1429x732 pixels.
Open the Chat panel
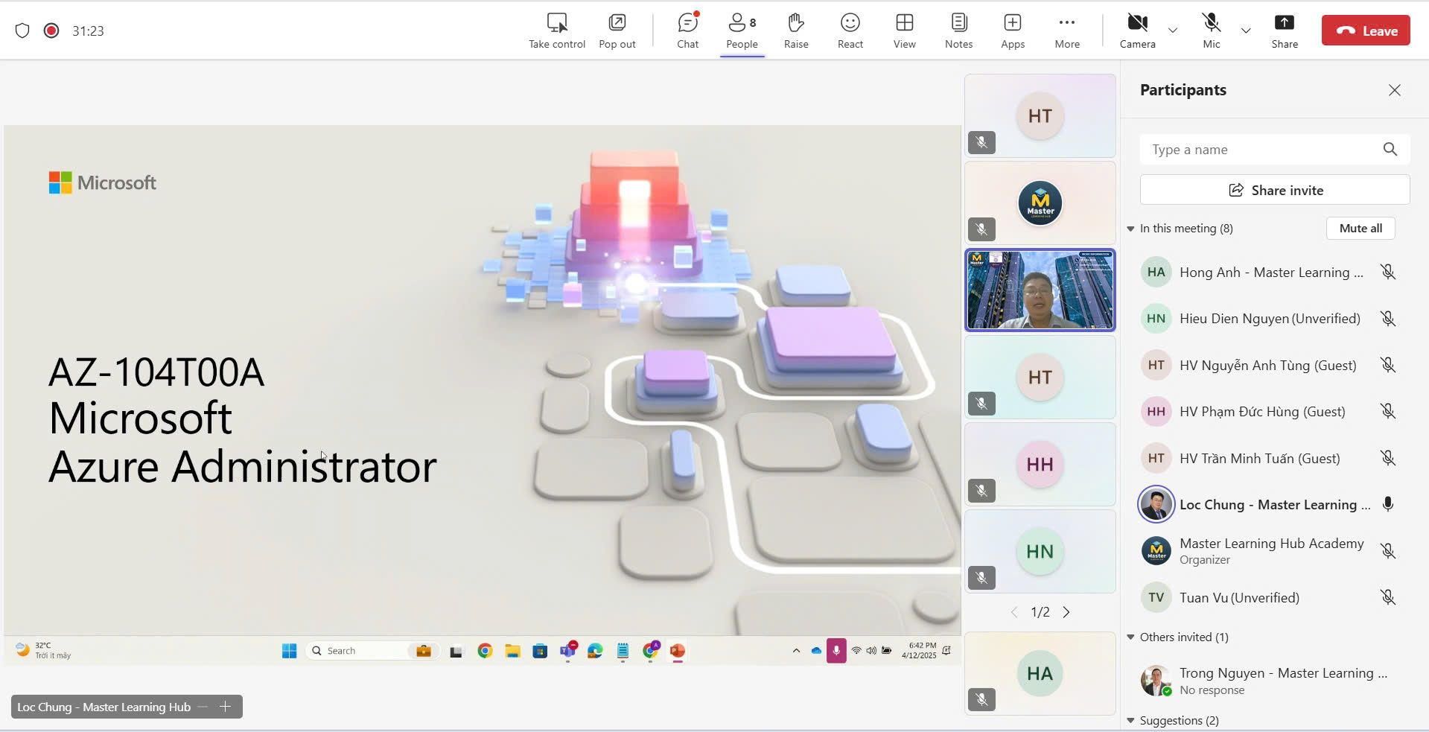click(x=688, y=31)
